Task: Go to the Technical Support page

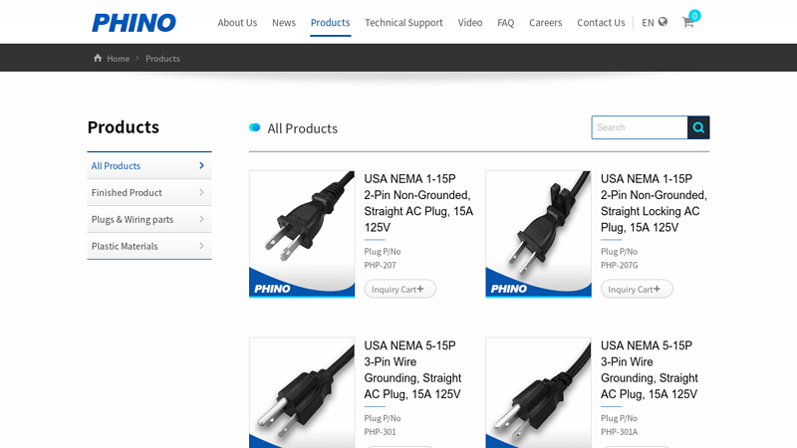Action: [x=403, y=22]
